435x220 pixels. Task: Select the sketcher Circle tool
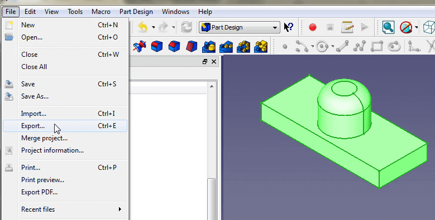coord(322,46)
